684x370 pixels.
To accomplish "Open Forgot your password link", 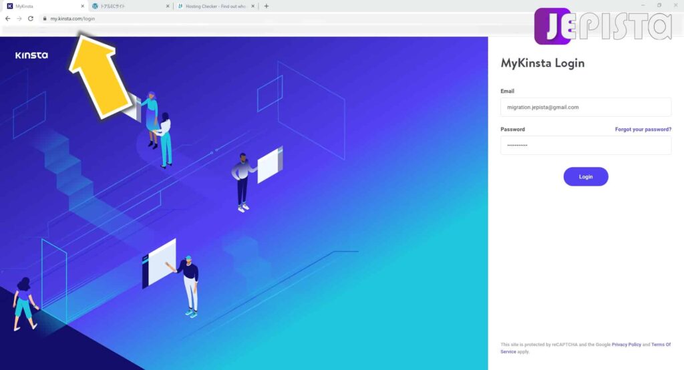I will [x=643, y=129].
